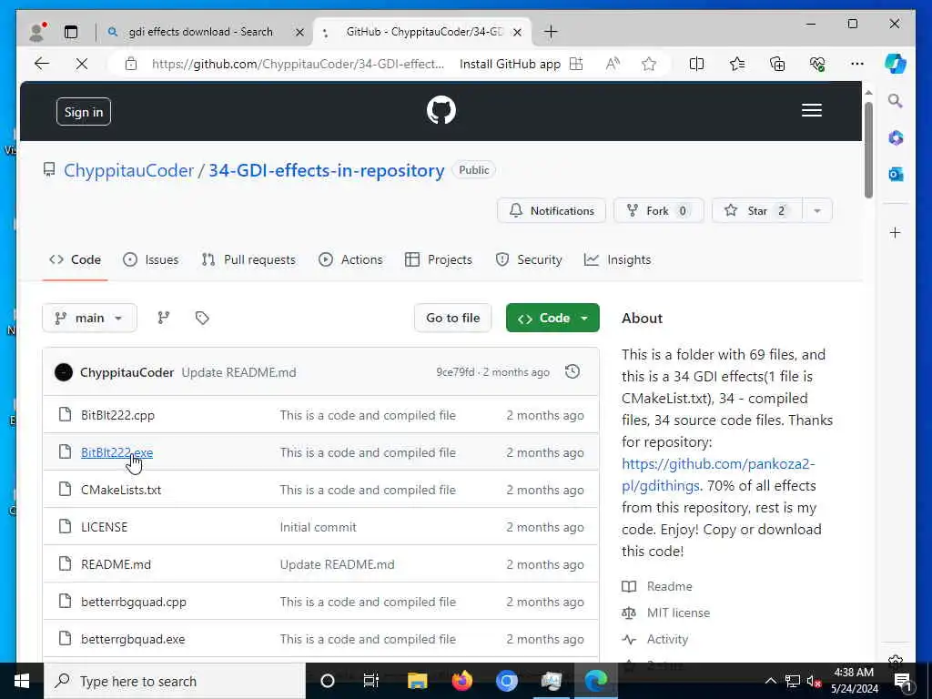Screen dimensions: 932x699
Task: Expand the Star lists dropdown arrow
Action: tap(817, 210)
